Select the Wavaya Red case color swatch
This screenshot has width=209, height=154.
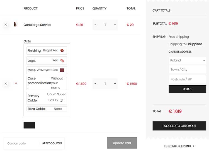[x=62, y=70]
